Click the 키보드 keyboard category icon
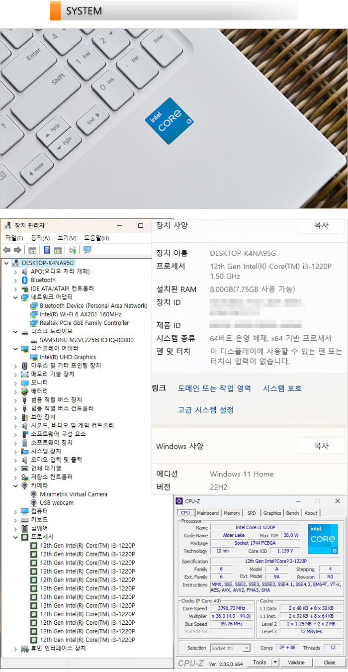Image resolution: width=348 pixels, height=672 pixels. [25, 520]
